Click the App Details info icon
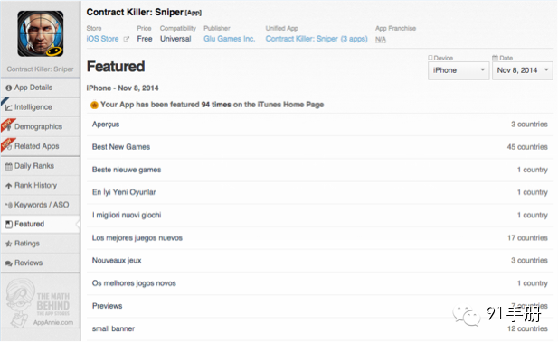558x342 pixels. (8, 88)
